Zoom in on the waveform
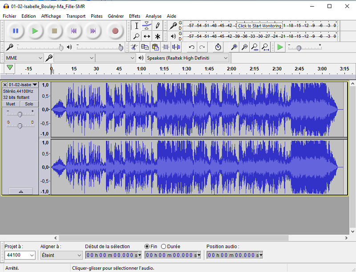Viewport: 356px width, 272px height. [234, 47]
